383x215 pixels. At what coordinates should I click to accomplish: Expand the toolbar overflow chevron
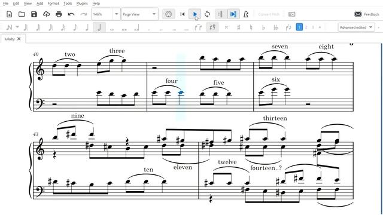[x=379, y=27]
